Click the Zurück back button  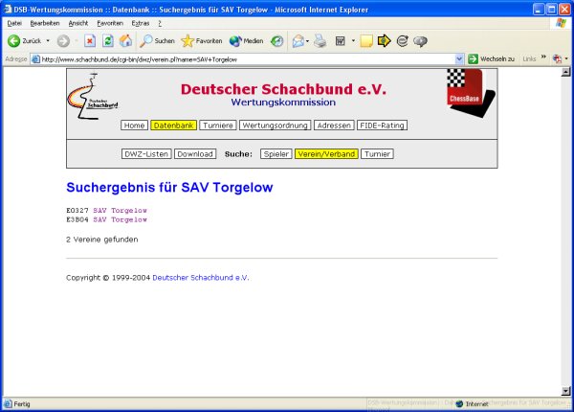coord(27,41)
